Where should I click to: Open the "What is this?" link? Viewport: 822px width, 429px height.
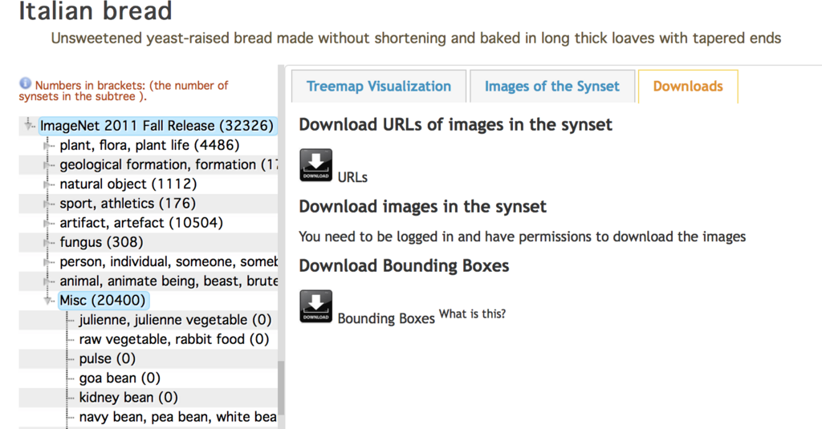pos(472,314)
